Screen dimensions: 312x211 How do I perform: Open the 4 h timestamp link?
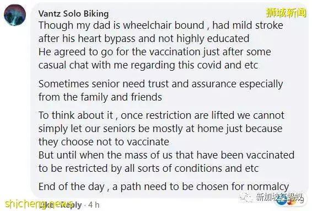pos(94,205)
